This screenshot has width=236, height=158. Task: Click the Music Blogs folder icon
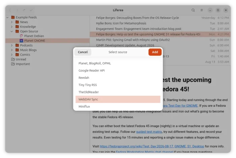tap(17, 50)
